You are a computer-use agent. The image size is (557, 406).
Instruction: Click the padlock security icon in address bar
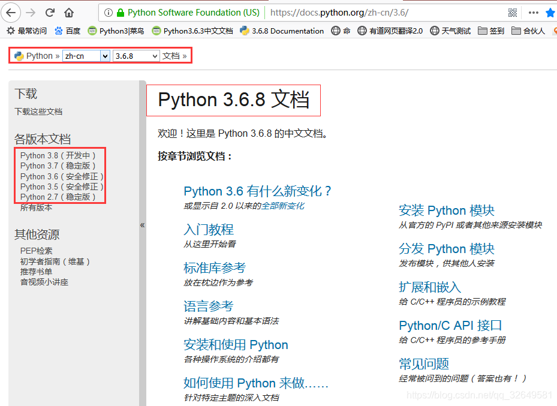point(121,12)
